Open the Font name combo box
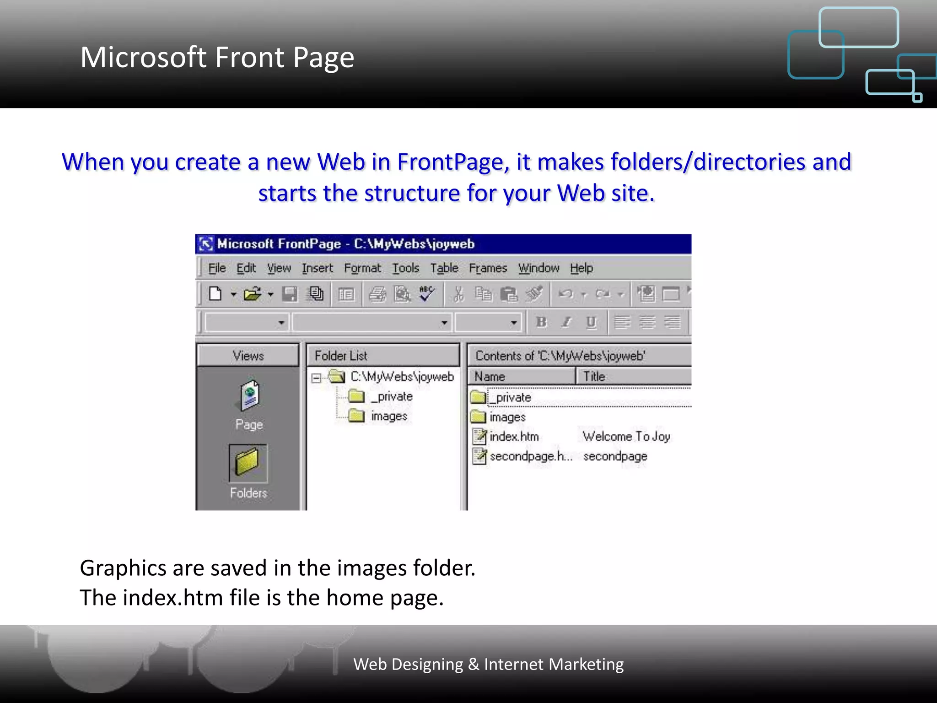 [x=372, y=323]
